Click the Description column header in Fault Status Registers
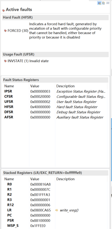The image size is (112, 229). point(65,86)
